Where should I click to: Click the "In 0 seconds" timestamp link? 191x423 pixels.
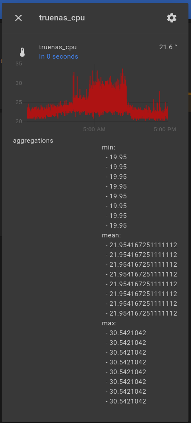pos(59,56)
